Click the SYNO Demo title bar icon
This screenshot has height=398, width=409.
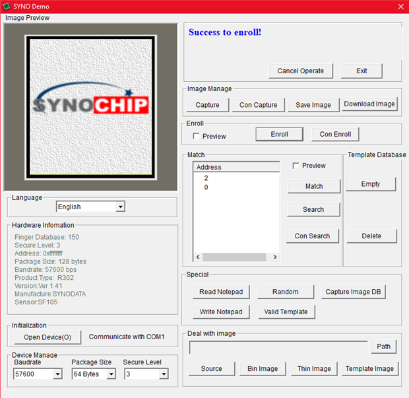(6, 6)
